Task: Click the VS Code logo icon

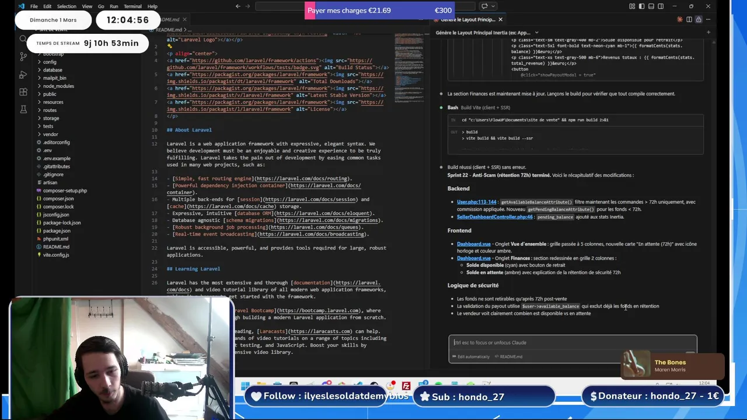Action: pos(22,6)
